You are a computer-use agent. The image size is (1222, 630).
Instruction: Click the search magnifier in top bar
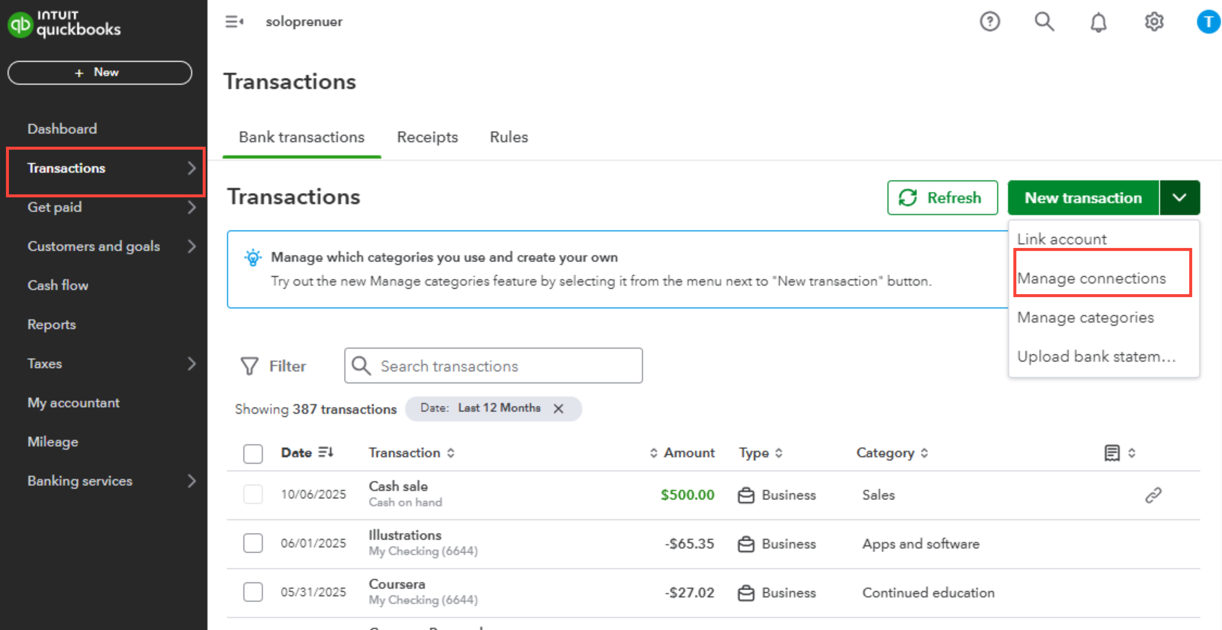click(x=1044, y=22)
